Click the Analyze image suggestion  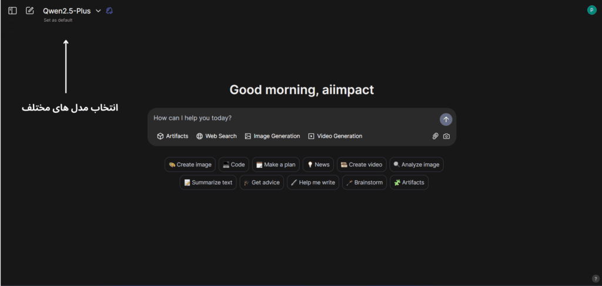416,165
